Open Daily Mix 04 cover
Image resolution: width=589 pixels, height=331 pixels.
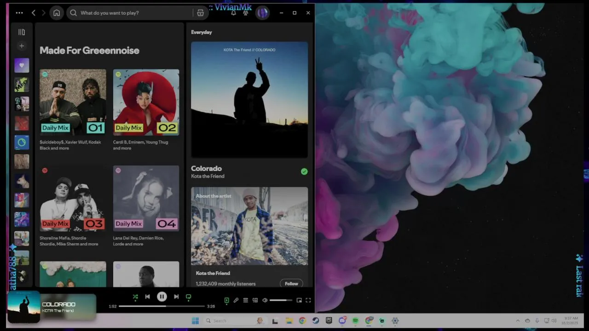(146, 198)
